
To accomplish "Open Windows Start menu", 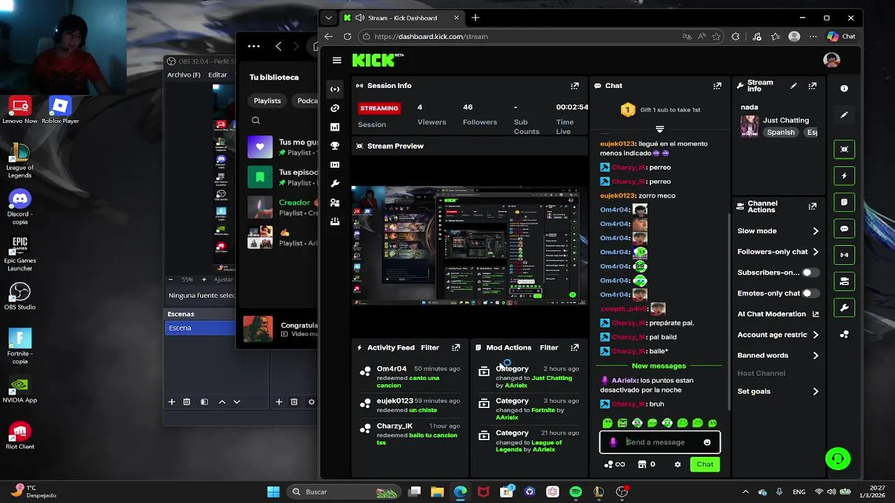I will (x=273, y=492).
